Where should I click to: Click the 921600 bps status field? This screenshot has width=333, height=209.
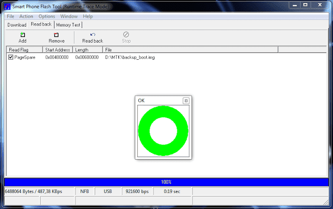click(x=137, y=191)
